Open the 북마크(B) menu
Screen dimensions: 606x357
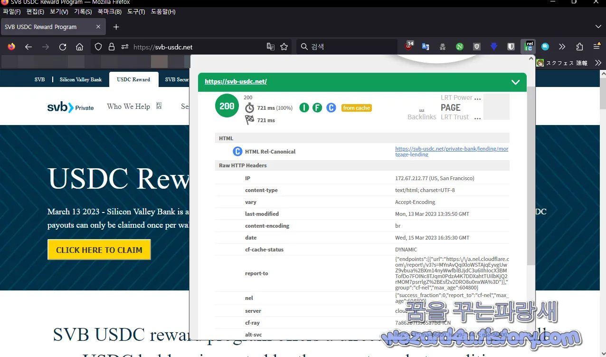pos(109,11)
